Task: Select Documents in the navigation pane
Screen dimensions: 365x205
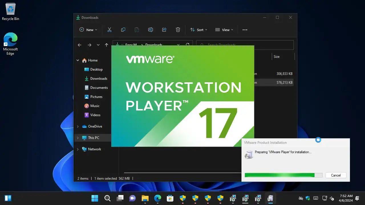Action: coord(99,88)
